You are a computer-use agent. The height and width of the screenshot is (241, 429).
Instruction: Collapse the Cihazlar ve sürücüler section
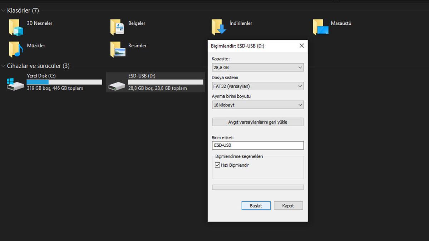4,66
